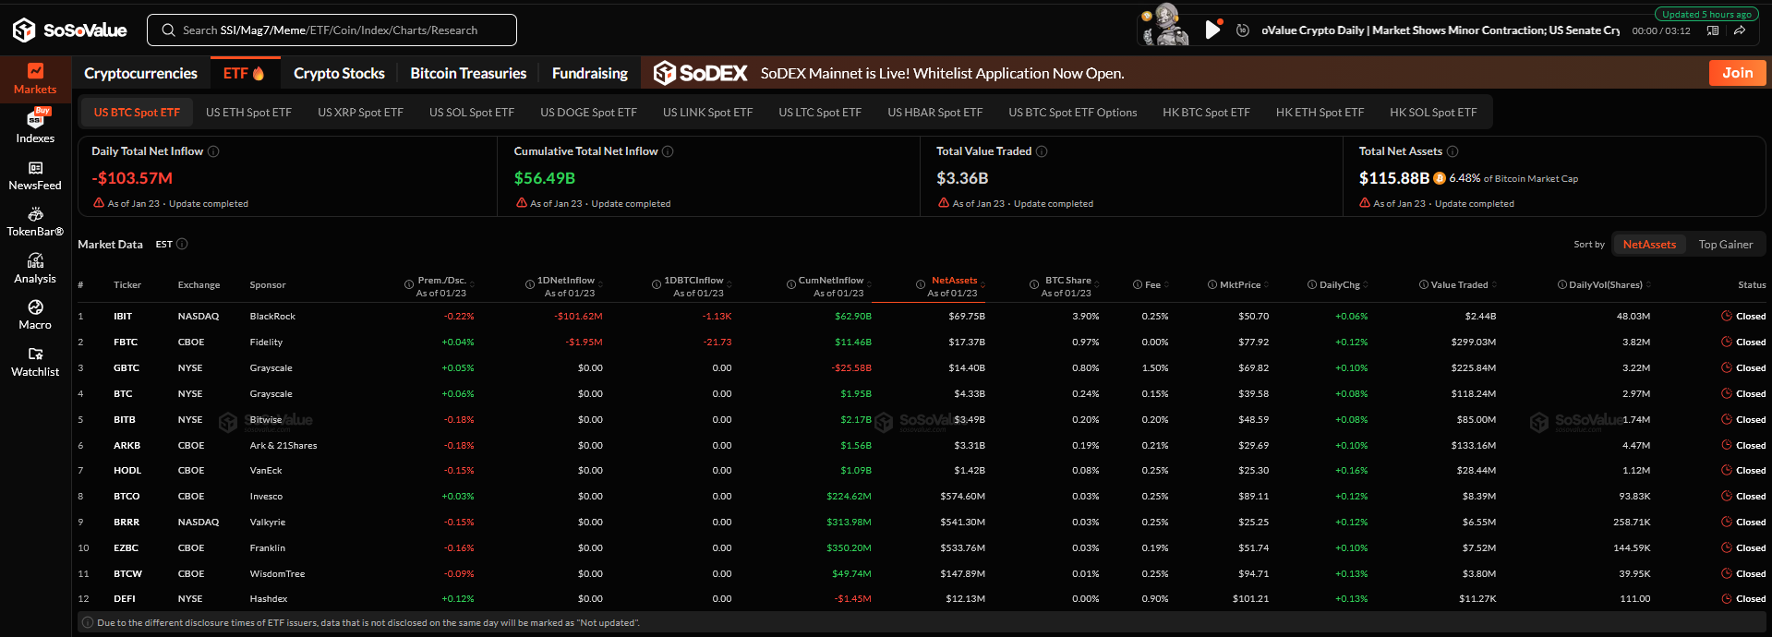Open the ARKB ticker row
Image resolution: width=1772 pixels, height=637 pixels.
click(922, 445)
